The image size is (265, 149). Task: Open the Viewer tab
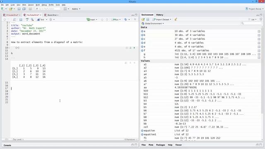[178, 145]
